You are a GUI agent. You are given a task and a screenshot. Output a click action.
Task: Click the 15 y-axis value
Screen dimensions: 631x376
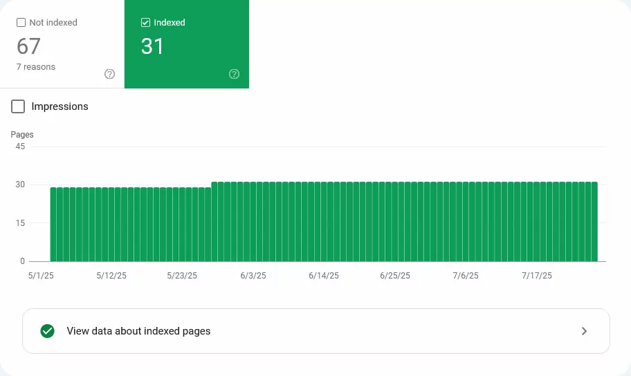[x=20, y=223]
